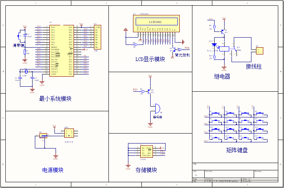Viewport: 284px width, 188px height.
Task: Select keypad switch S7
Action: tap(230, 122)
